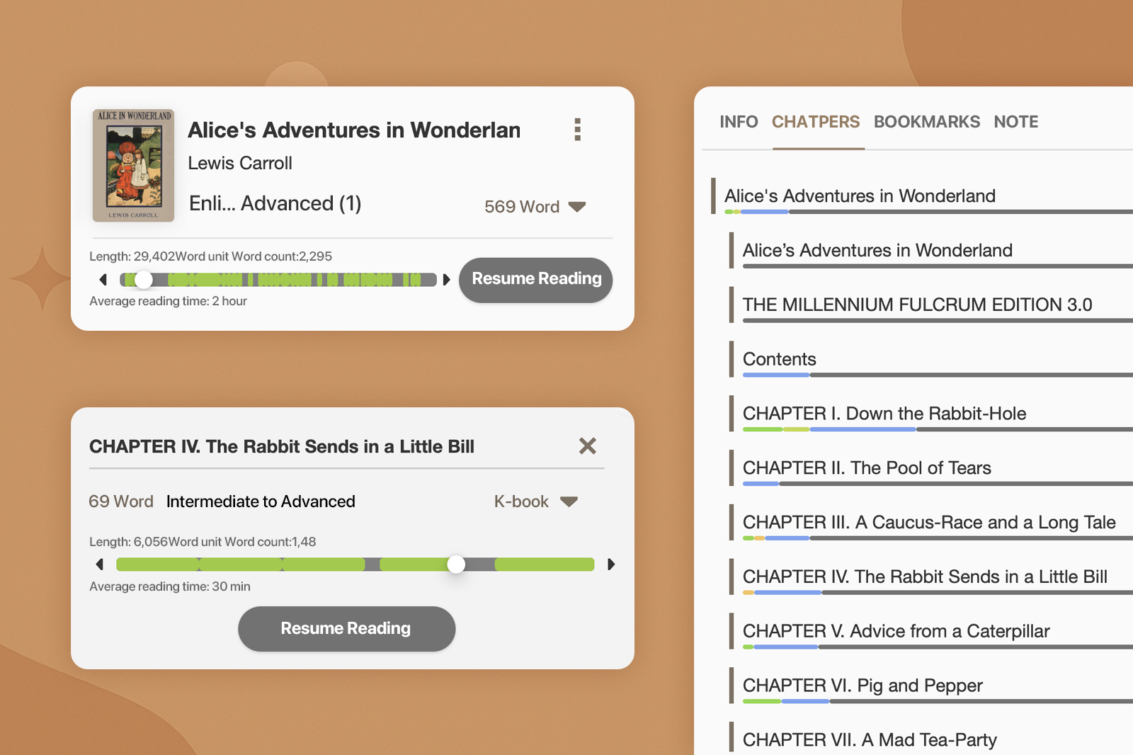Select Contents in the chapter list
This screenshot has width=1133, height=755.
[778, 359]
